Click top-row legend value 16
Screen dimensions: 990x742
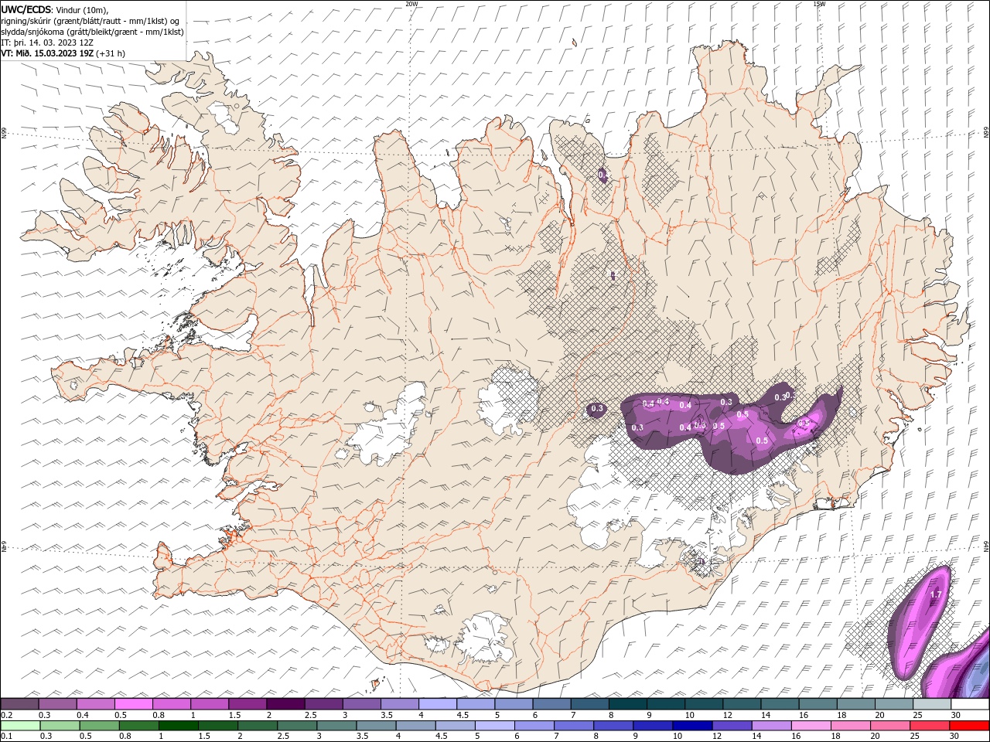click(x=804, y=715)
